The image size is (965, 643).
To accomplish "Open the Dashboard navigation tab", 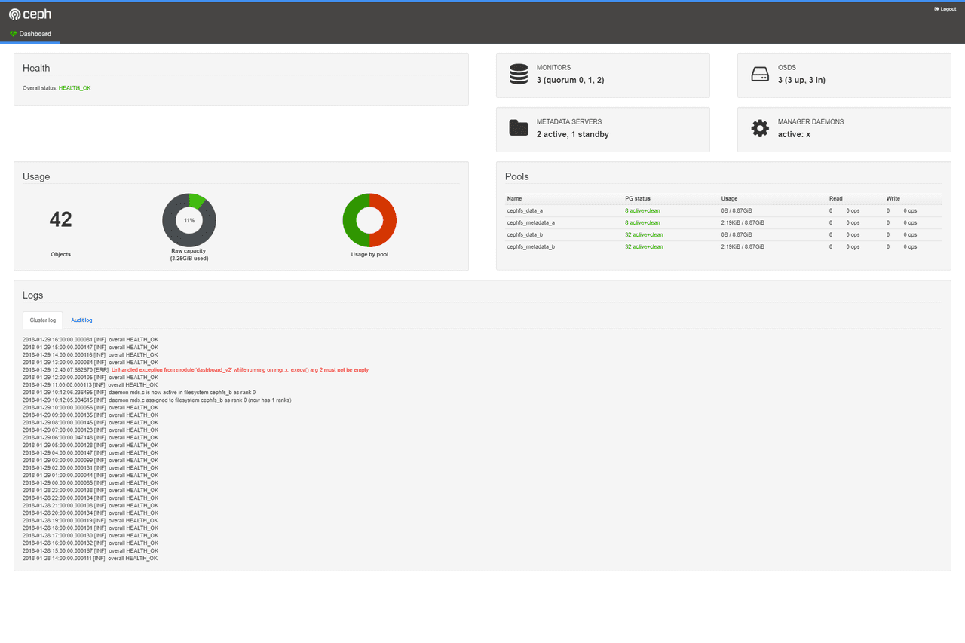I will [35, 34].
